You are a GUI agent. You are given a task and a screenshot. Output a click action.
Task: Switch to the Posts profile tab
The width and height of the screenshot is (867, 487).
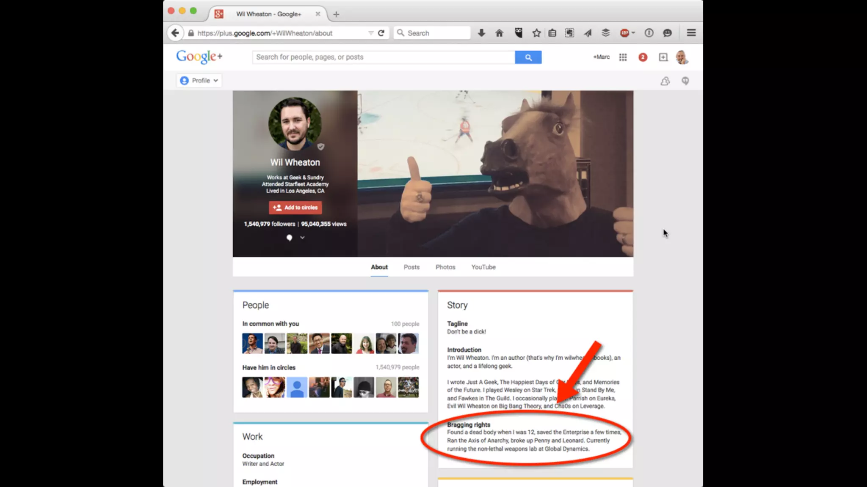click(411, 267)
